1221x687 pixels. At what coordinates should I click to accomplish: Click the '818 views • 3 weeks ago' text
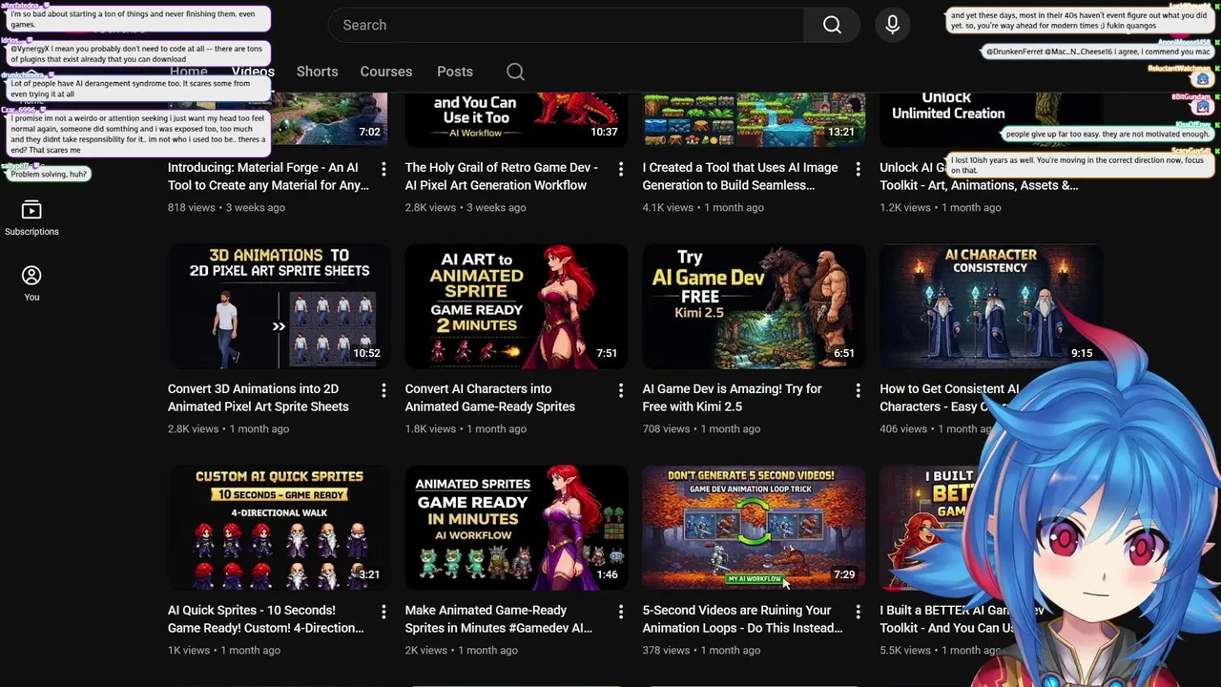[226, 207]
